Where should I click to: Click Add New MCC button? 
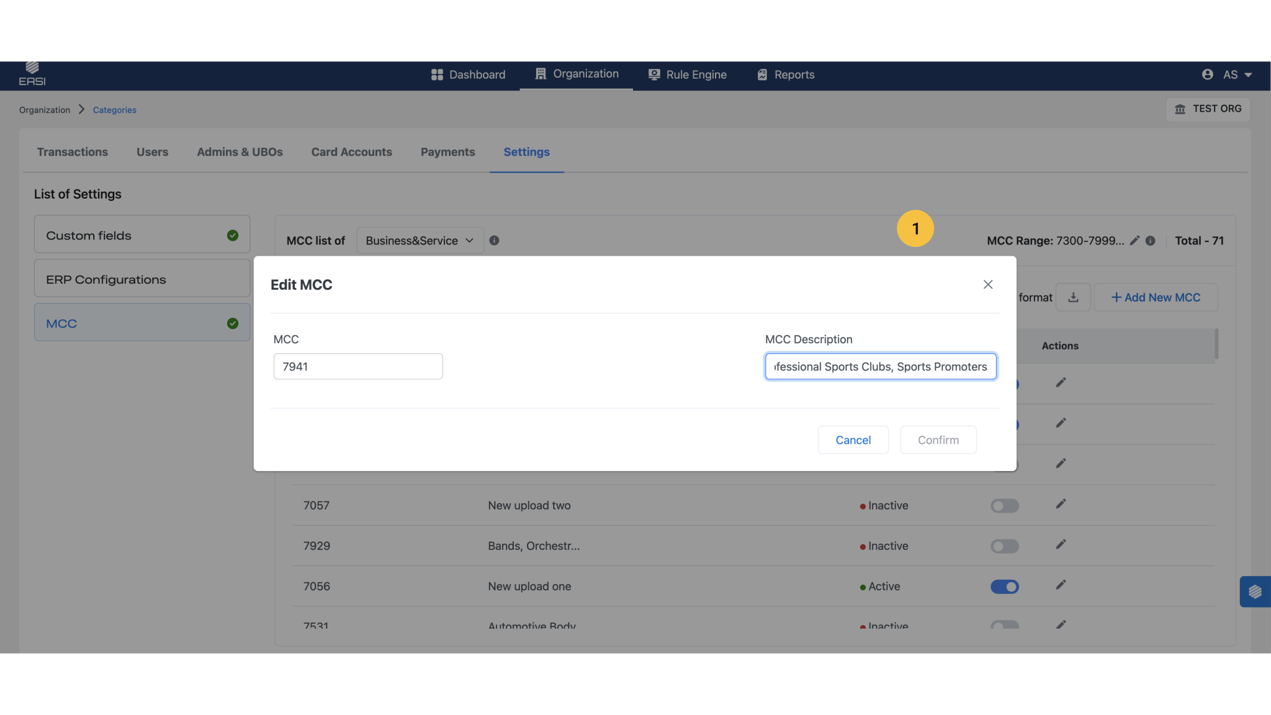(x=1156, y=297)
